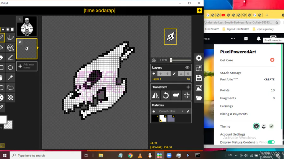Select the paint-all-same-color target tool
The width and height of the screenshot is (284, 159).
coord(10,48)
